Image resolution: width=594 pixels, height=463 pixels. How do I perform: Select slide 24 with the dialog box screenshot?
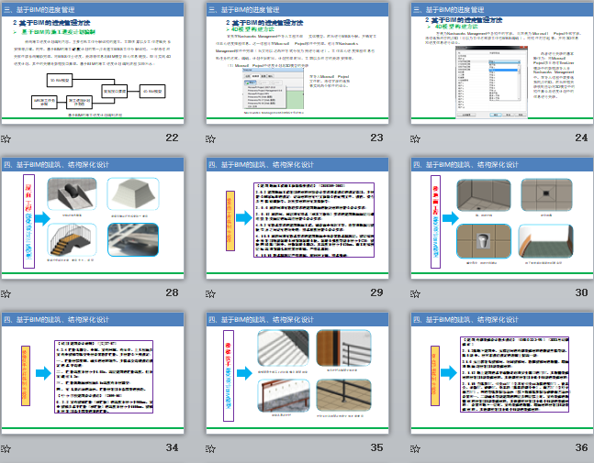[499, 62]
